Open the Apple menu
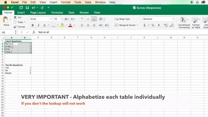This screenshot has width=208, height=117. [6, 2]
